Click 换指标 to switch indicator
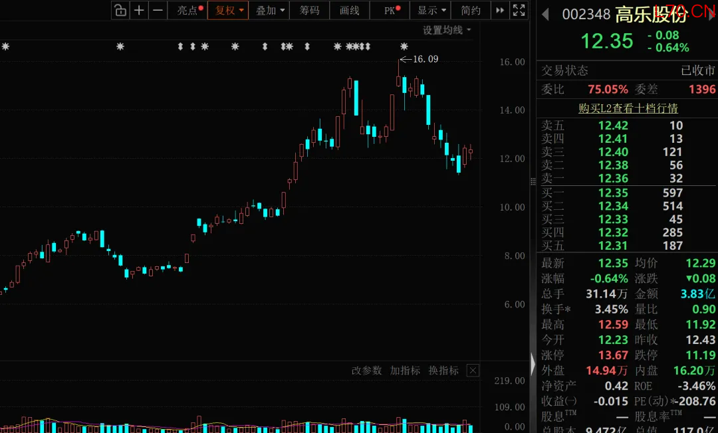This screenshot has height=433, width=718. click(443, 371)
